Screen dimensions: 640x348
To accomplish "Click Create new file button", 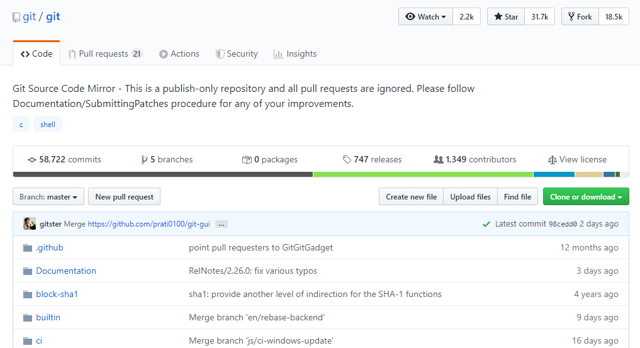I will point(411,196).
